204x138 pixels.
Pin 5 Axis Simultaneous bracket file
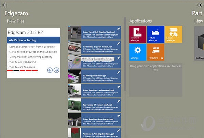(x=118, y=116)
